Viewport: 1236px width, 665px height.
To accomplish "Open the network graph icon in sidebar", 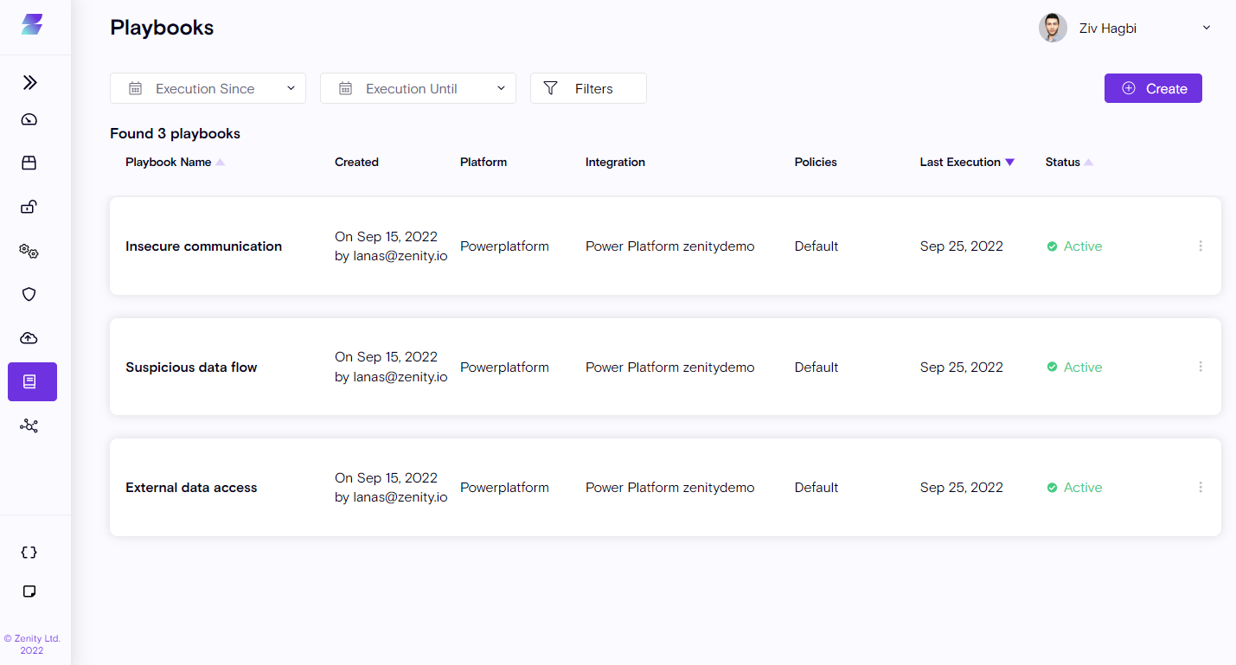I will pos(29,425).
